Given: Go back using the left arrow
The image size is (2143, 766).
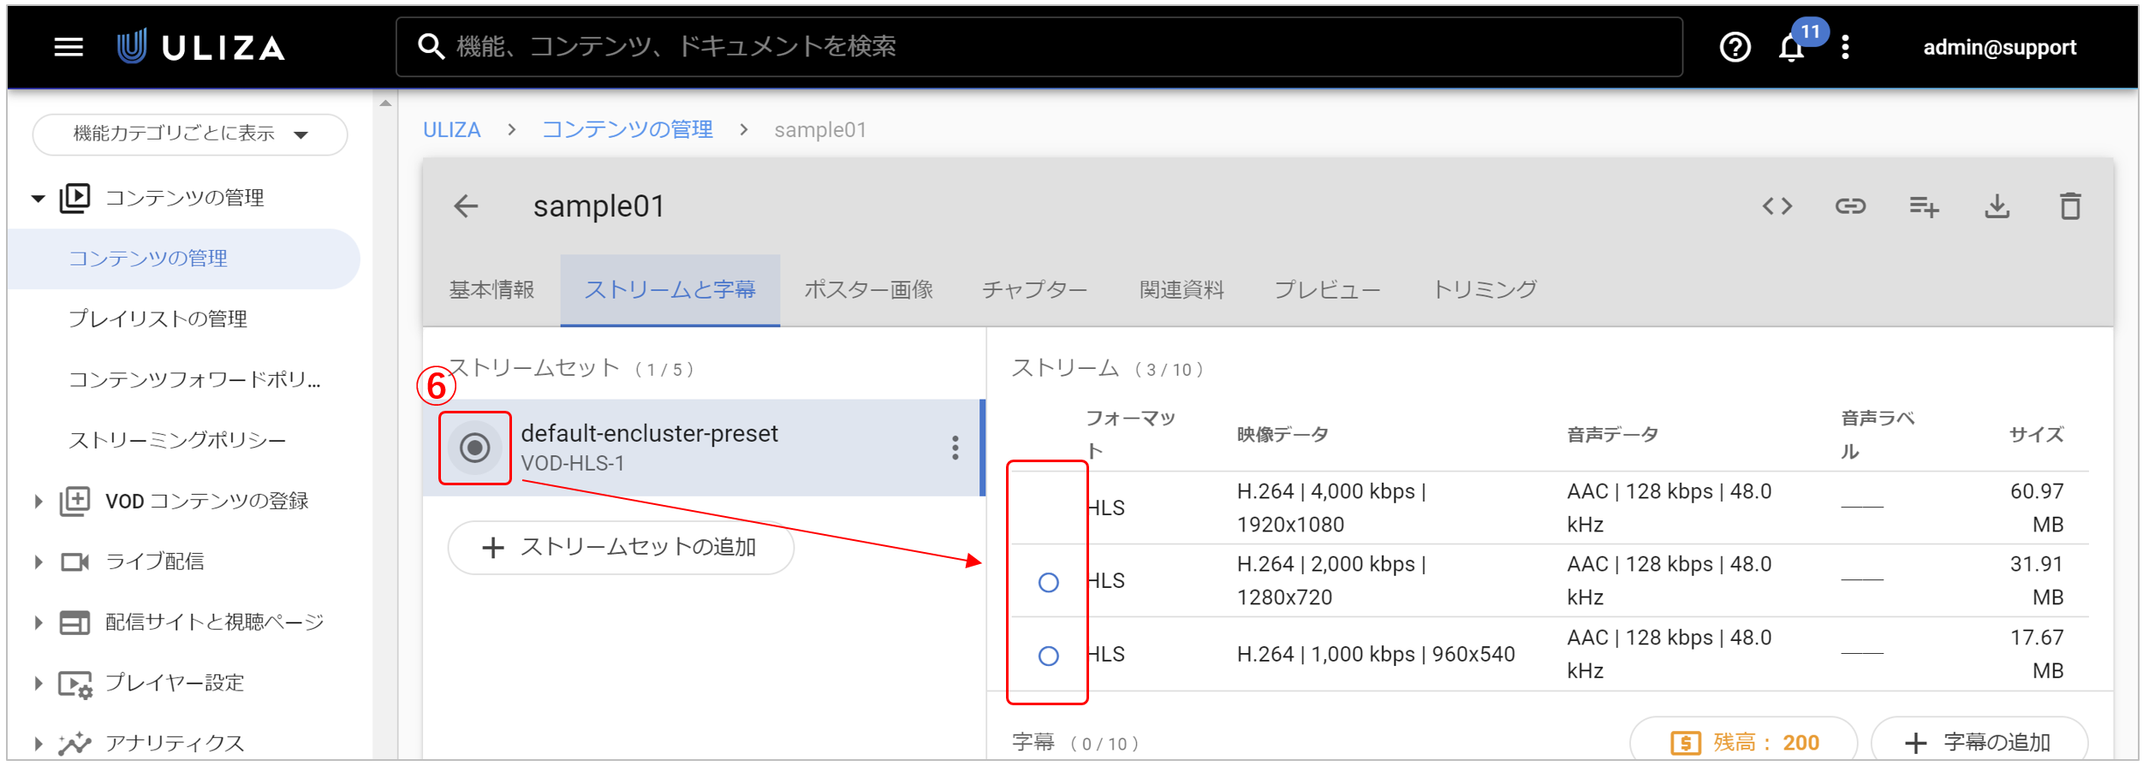Looking at the screenshot, I should coord(467,206).
